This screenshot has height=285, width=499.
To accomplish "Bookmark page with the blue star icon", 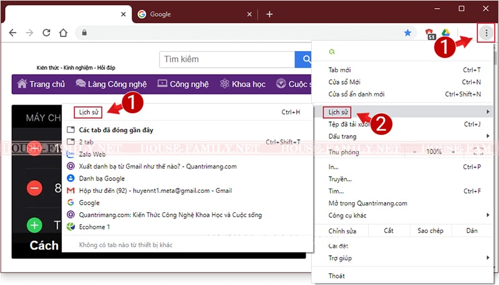I will tap(407, 32).
